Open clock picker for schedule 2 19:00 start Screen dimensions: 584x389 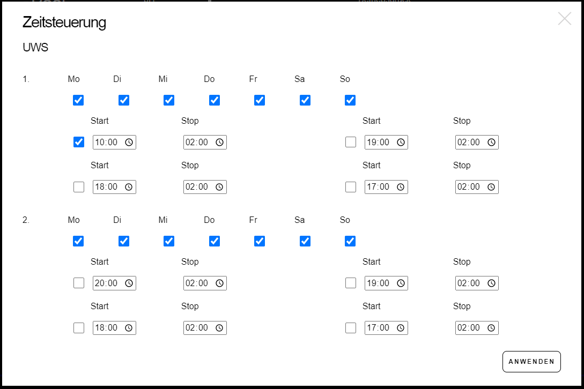401,283
